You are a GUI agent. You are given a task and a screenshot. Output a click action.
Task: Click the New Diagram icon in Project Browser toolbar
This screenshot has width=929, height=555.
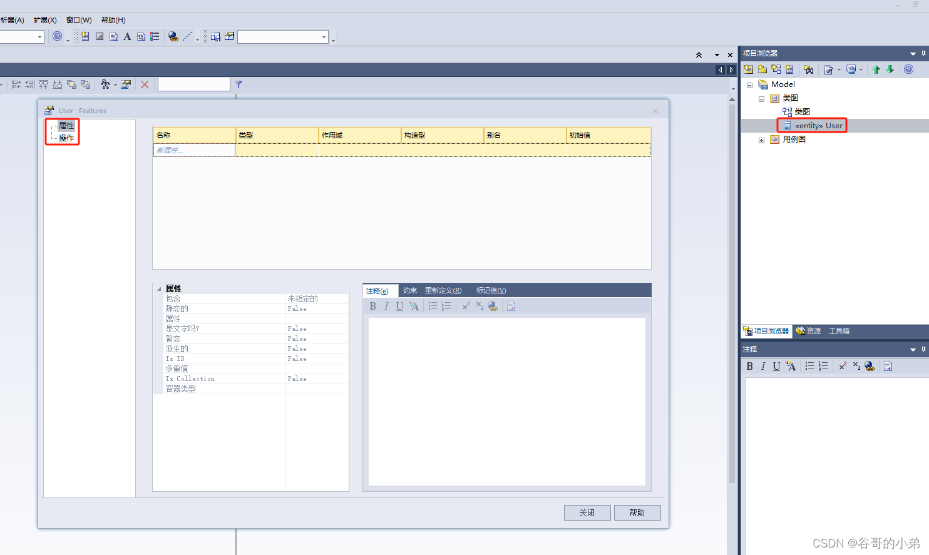pos(776,69)
